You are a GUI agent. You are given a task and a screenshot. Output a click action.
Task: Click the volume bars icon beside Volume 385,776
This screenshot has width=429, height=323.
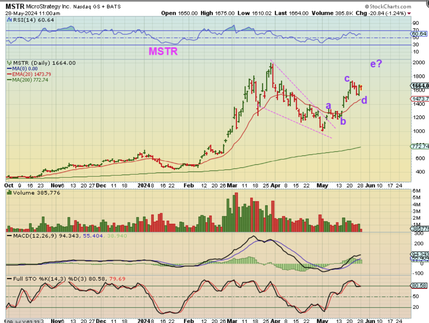pos(10,193)
